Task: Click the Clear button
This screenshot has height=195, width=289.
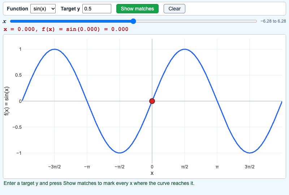Action: 174,9
